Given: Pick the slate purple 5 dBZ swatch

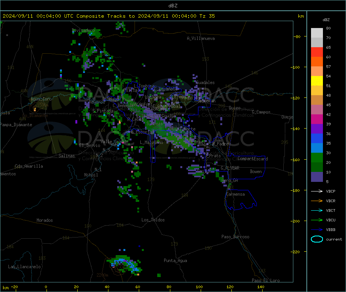Looking at the screenshot, I should click(x=317, y=177).
